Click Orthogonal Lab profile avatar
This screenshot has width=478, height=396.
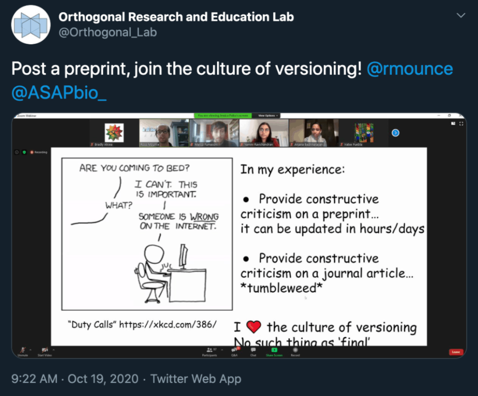[x=31, y=25]
